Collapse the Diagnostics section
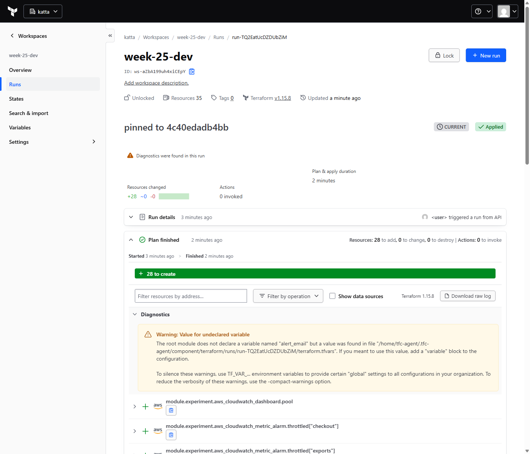530x454 pixels. click(x=135, y=314)
